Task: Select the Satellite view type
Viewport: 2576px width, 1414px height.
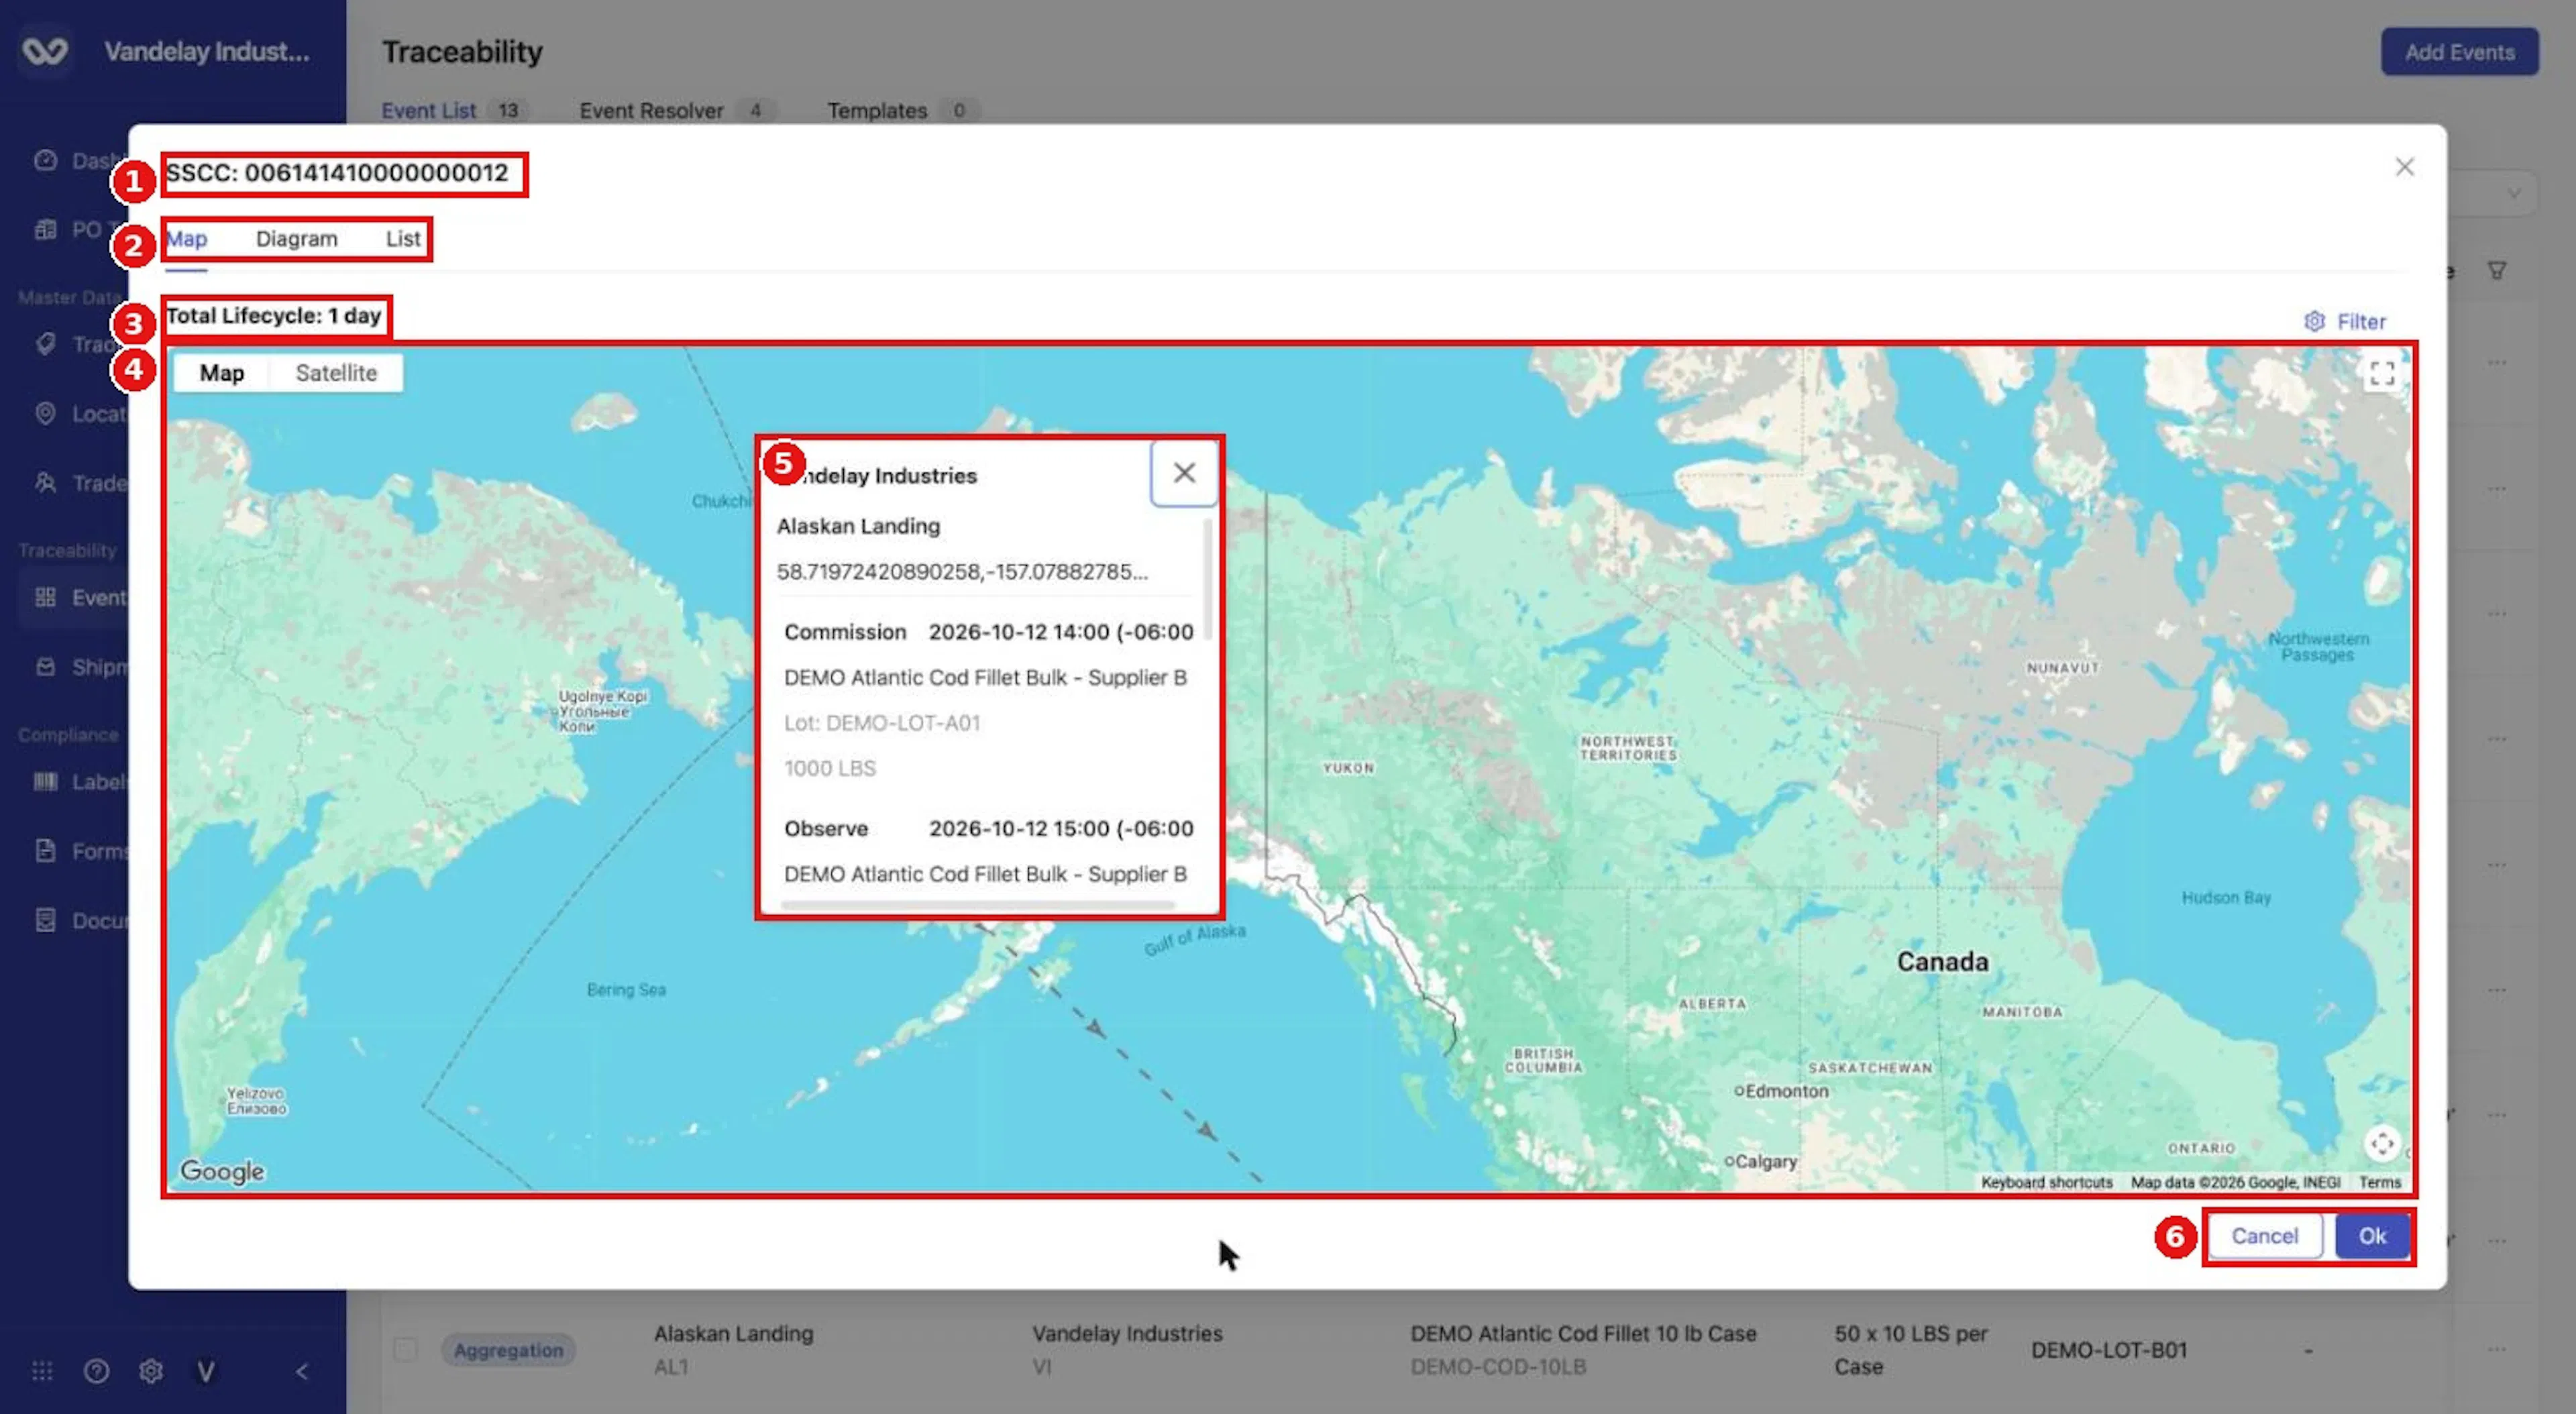Action: coord(336,373)
